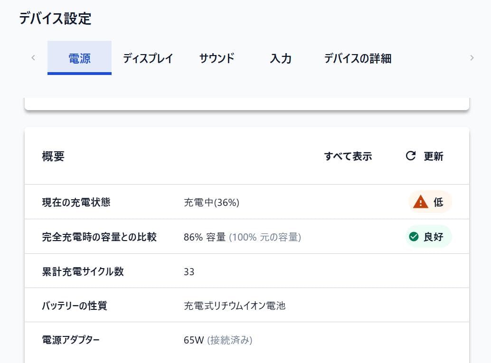Click the 低 status badge
Image resolution: width=491 pixels, height=363 pixels.
pyautogui.click(x=431, y=202)
